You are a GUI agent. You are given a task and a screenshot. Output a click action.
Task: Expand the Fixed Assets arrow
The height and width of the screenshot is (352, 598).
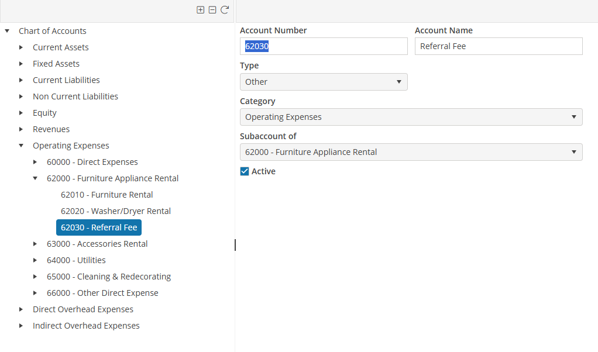point(21,64)
